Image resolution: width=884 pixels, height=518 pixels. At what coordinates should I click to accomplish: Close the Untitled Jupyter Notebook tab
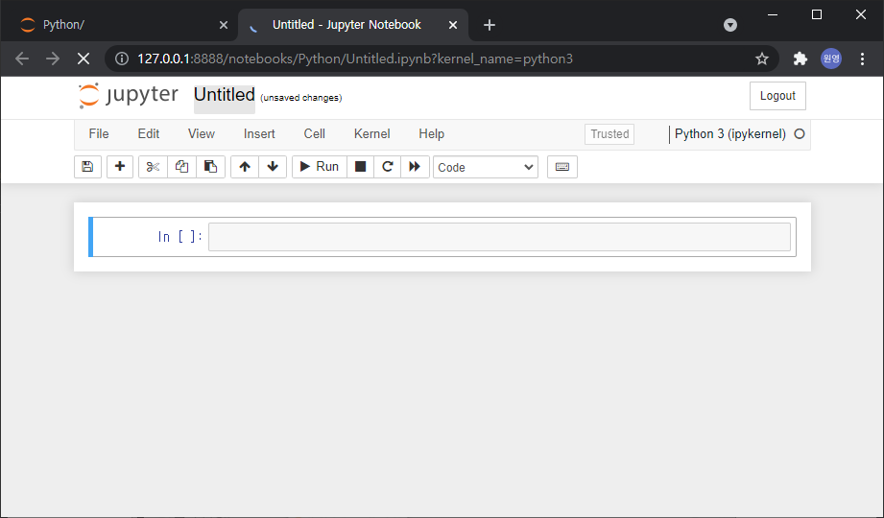(x=453, y=25)
